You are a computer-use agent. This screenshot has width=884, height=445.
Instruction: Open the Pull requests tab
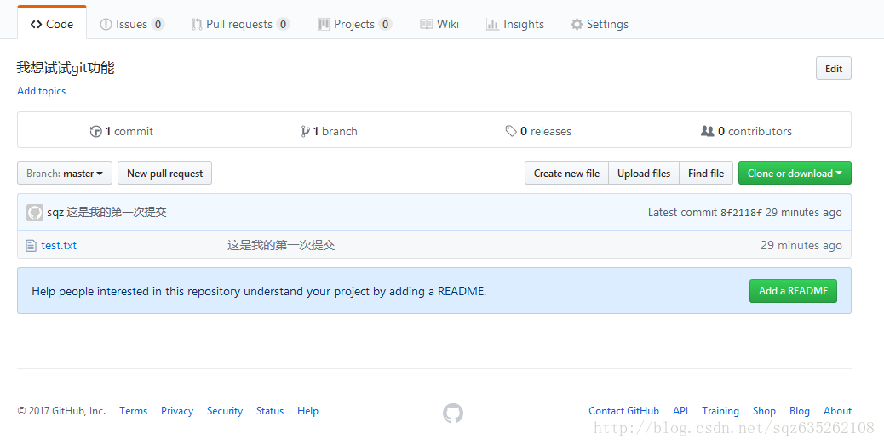239,25
